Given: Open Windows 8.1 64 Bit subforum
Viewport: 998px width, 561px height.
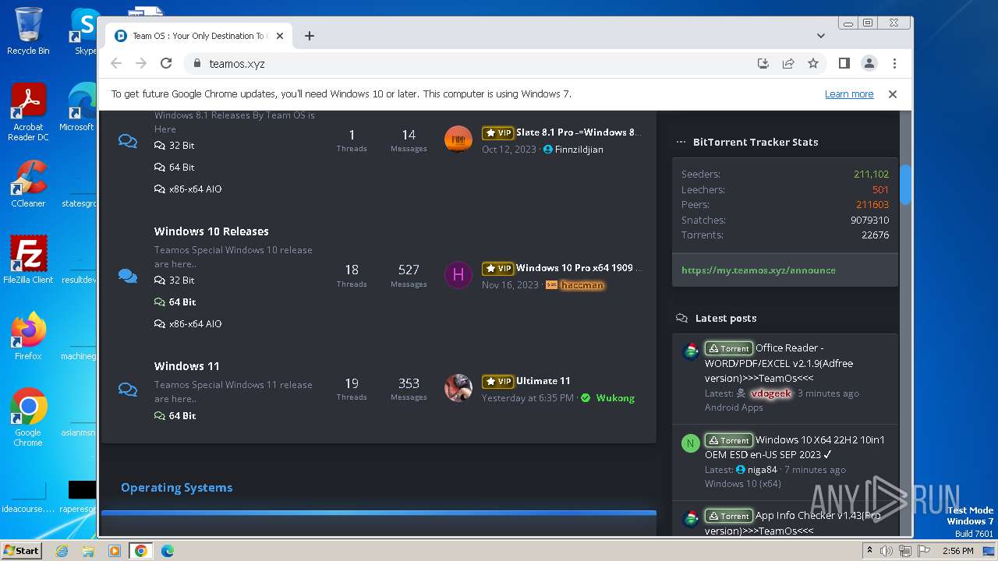Looking at the screenshot, I should click(175, 168).
